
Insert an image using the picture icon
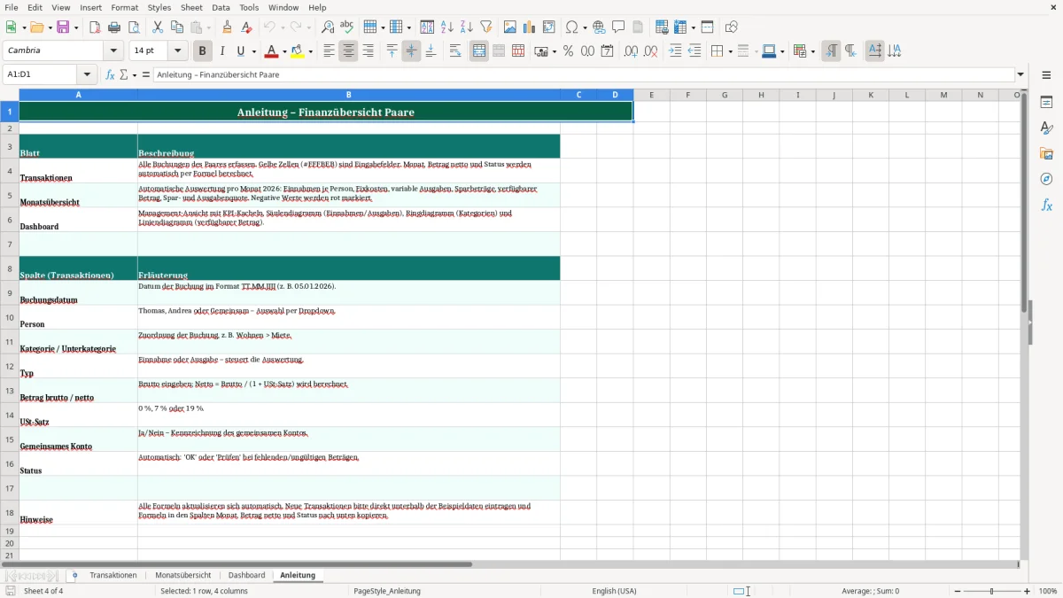pos(509,27)
